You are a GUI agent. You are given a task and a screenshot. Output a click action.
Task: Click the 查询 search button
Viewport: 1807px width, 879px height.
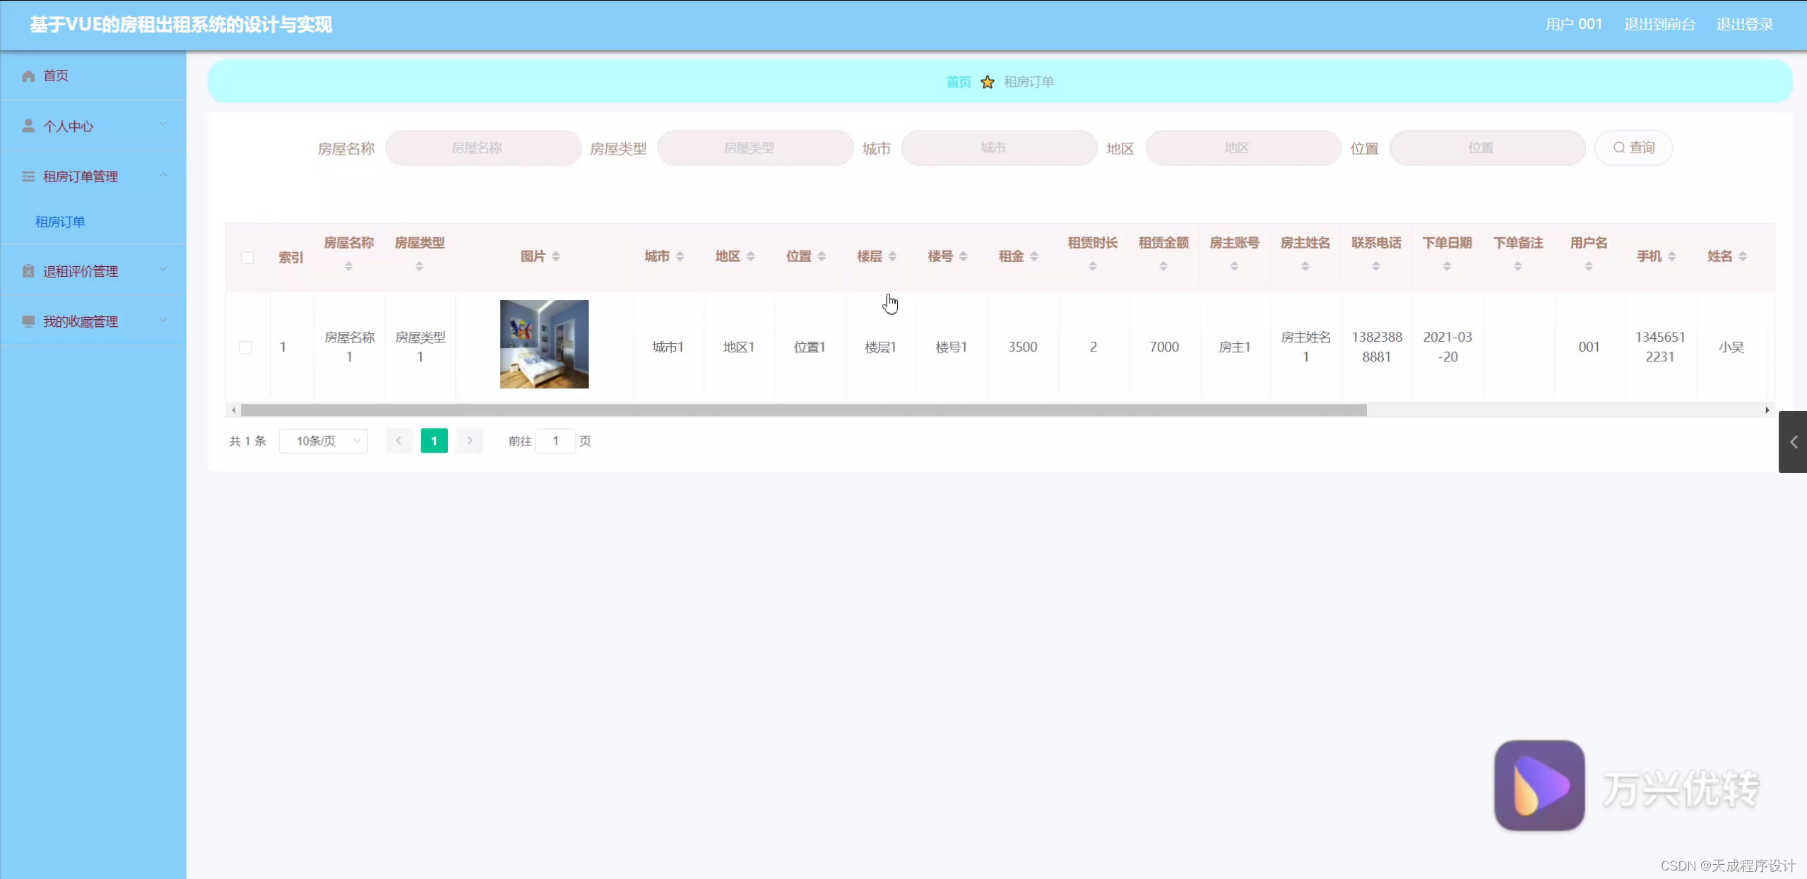1633,148
